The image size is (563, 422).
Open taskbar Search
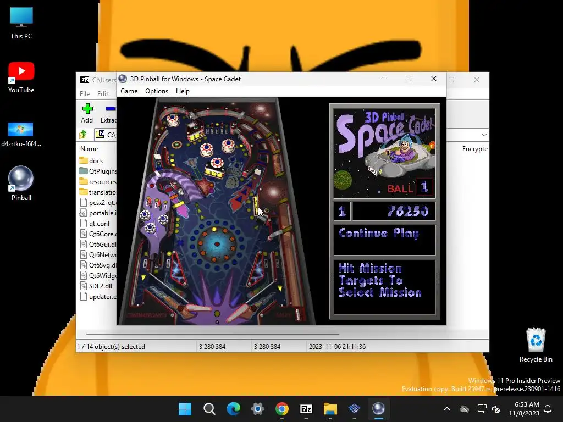pyautogui.click(x=209, y=409)
